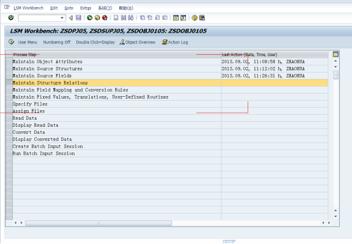Select the highlighted Maintain Structure Relations step

(116, 83)
